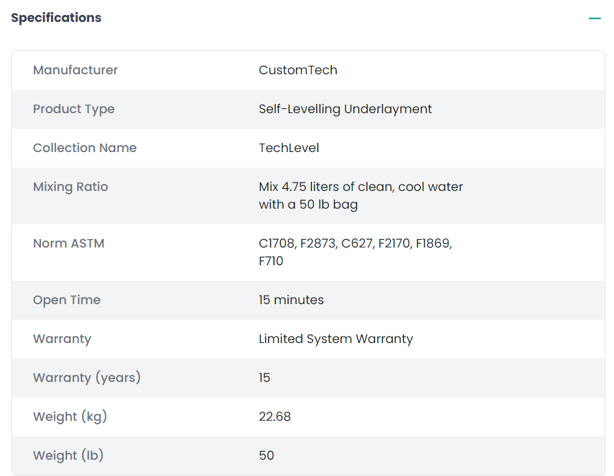The width and height of the screenshot is (614, 476).
Task: Click the Warranty (years) label
Action: point(87,378)
